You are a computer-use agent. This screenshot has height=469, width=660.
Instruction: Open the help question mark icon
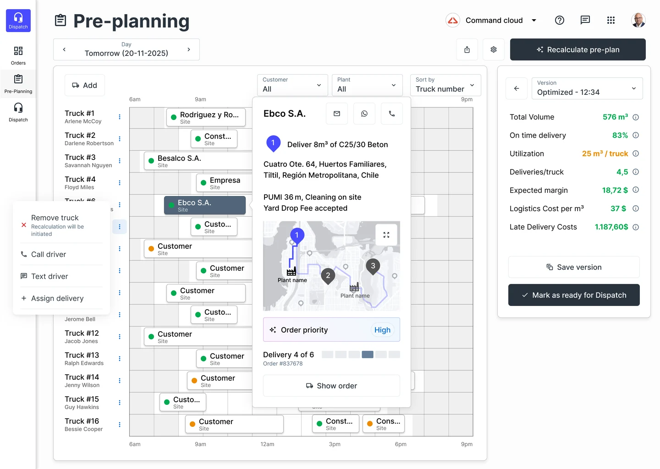point(560,20)
